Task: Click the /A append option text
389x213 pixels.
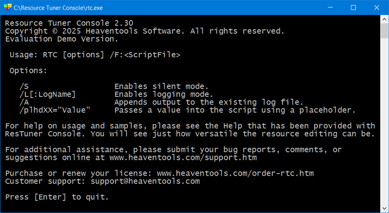Action: [24, 102]
